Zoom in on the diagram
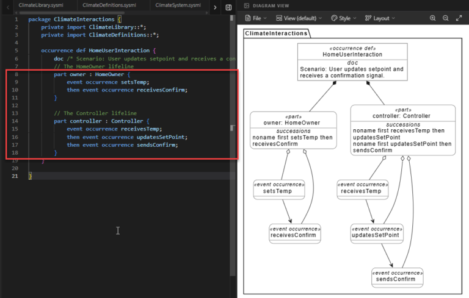Viewport: 469px width, 298px height. point(432,18)
